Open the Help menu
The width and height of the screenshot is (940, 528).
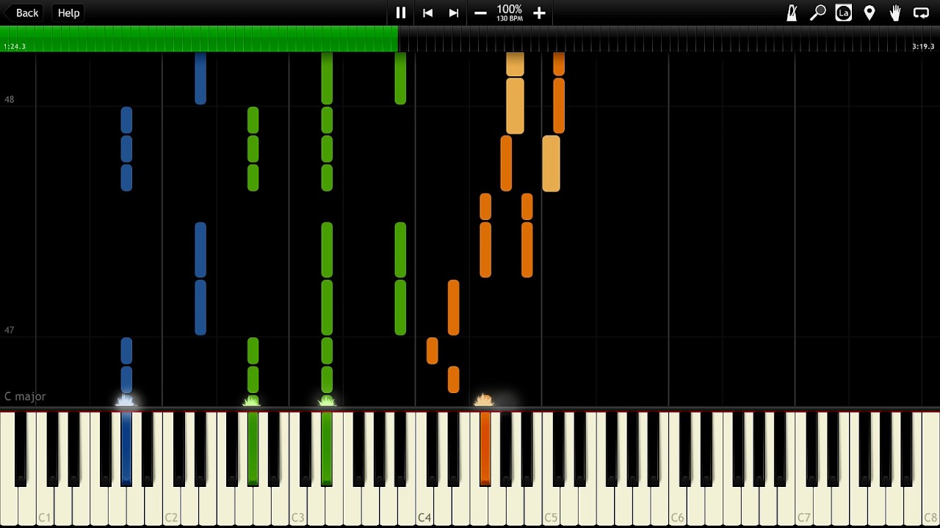click(x=68, y=12)
